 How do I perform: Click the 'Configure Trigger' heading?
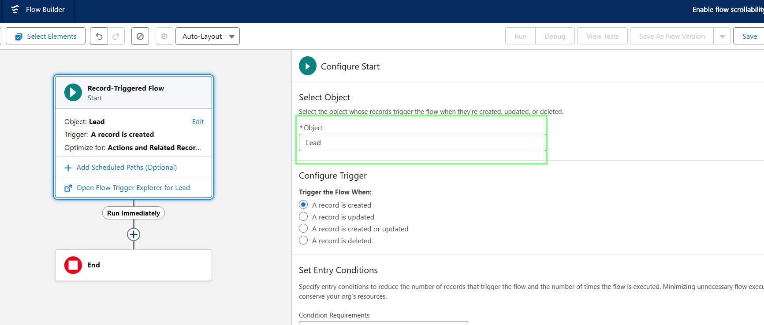coord(333,175)
